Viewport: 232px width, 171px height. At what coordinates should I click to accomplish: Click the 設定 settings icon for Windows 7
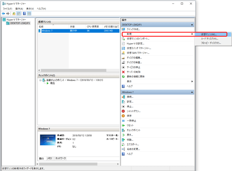pos(123,102)
